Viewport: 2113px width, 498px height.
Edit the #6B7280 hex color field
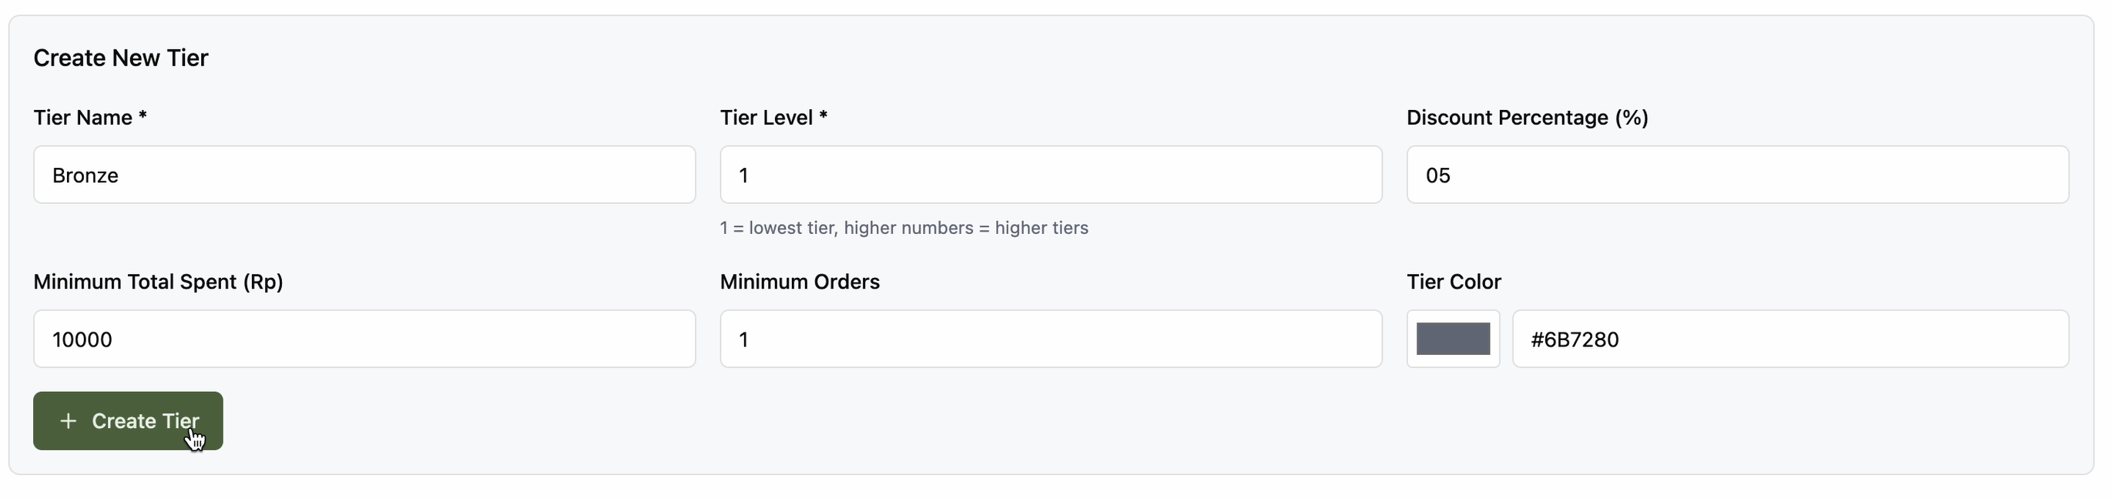point(1789,339)
